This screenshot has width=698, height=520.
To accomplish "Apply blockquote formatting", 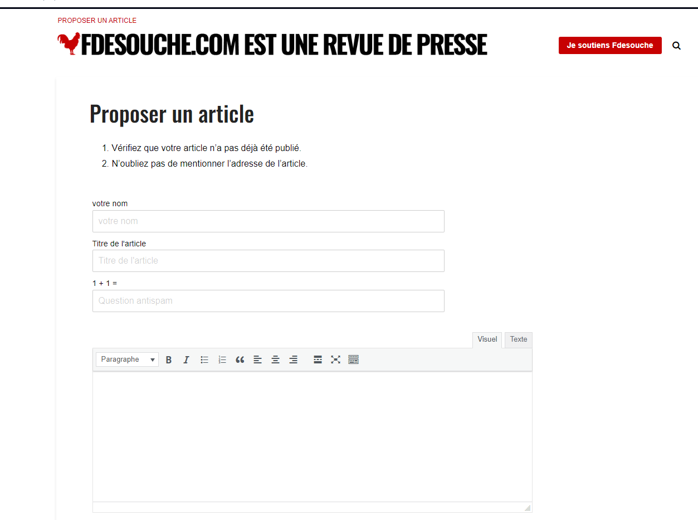I will click(240, 359).
